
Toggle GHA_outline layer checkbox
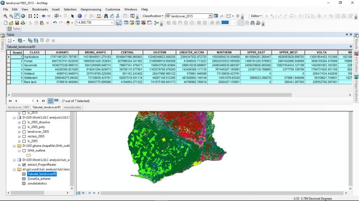coord(24,150)
